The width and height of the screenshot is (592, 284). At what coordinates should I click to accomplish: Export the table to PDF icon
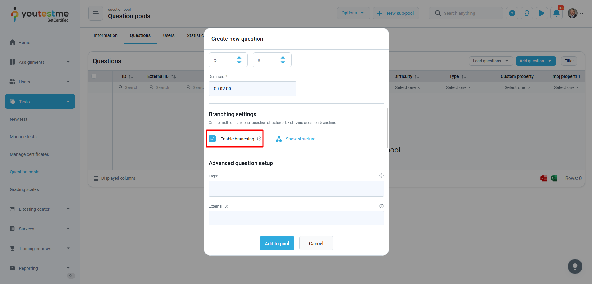pos(544,178)
